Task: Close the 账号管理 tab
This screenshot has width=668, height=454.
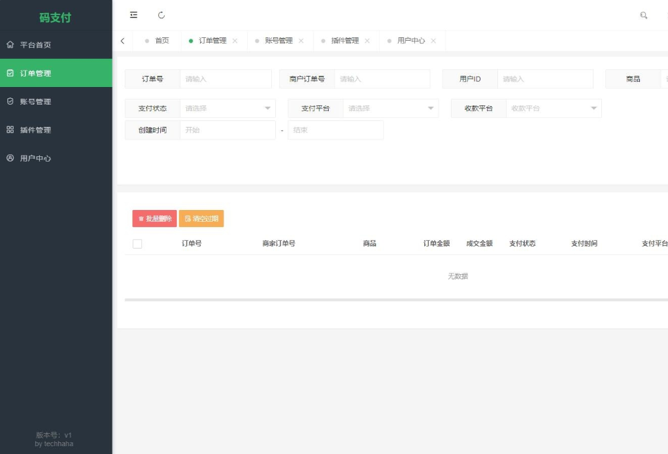Action: [x=301, y=41]
